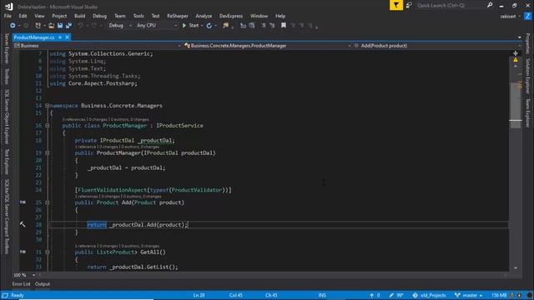Click the Navigate Backward toolbar icon

(x=13, y=26)
